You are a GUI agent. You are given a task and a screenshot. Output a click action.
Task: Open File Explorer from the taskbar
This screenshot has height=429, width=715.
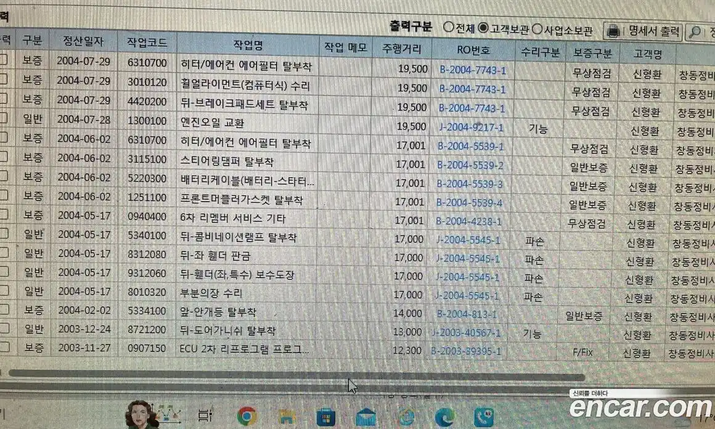click(285, 417)
